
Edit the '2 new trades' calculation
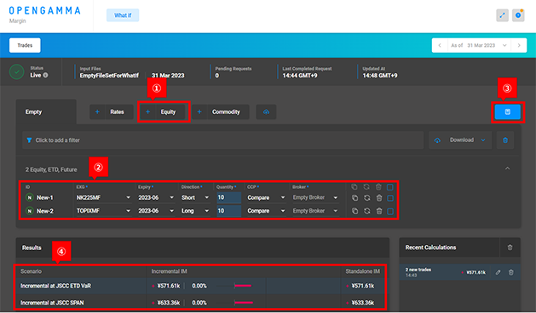pyautogui.click(x=498, y=272)
